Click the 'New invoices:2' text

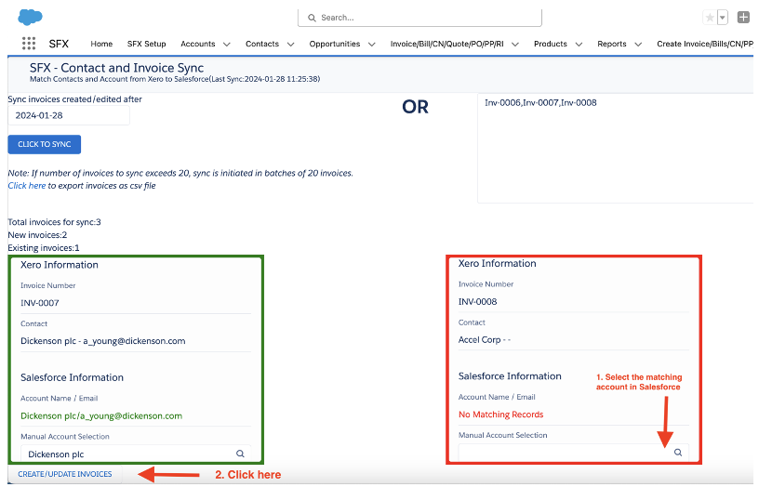point(38,235)
